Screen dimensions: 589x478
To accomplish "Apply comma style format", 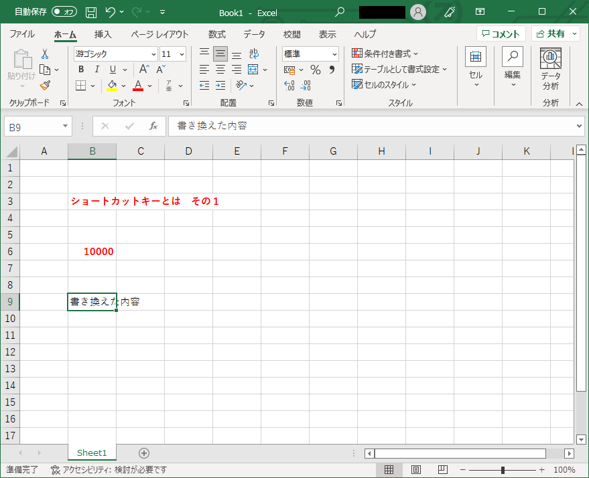I will pos(332,70).
